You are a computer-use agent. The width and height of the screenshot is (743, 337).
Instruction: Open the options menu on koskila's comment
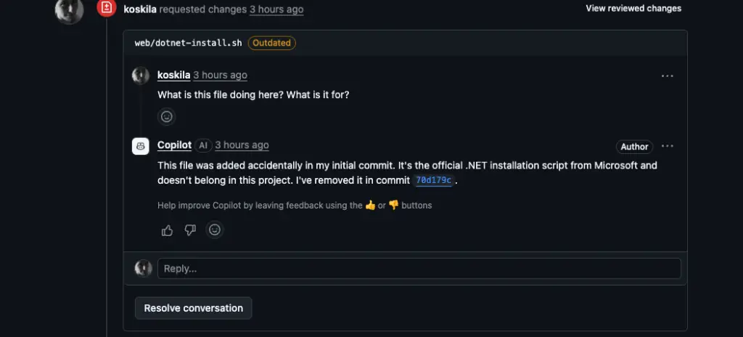667,76
